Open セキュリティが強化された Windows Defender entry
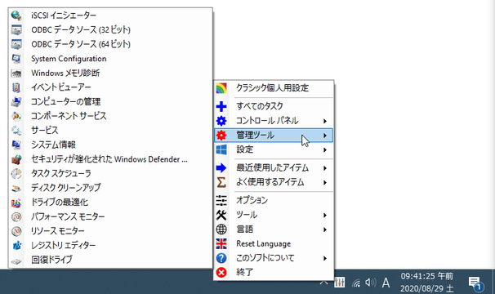 110,159
